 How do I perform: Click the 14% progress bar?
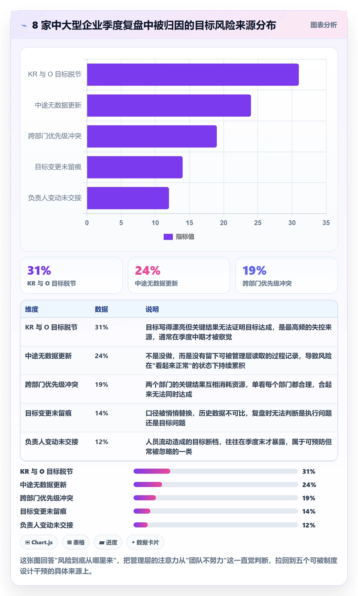click(216, 511)
